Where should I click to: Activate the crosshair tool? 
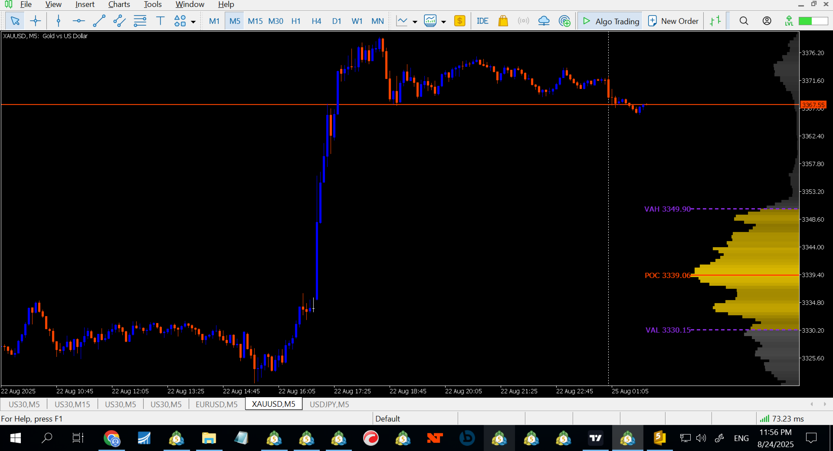tap(36, 21)
